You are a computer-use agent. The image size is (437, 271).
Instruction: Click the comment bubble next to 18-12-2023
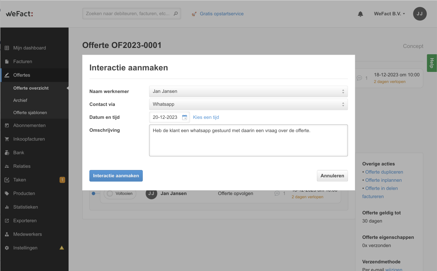pyautogui.click(x=359, y=78)
